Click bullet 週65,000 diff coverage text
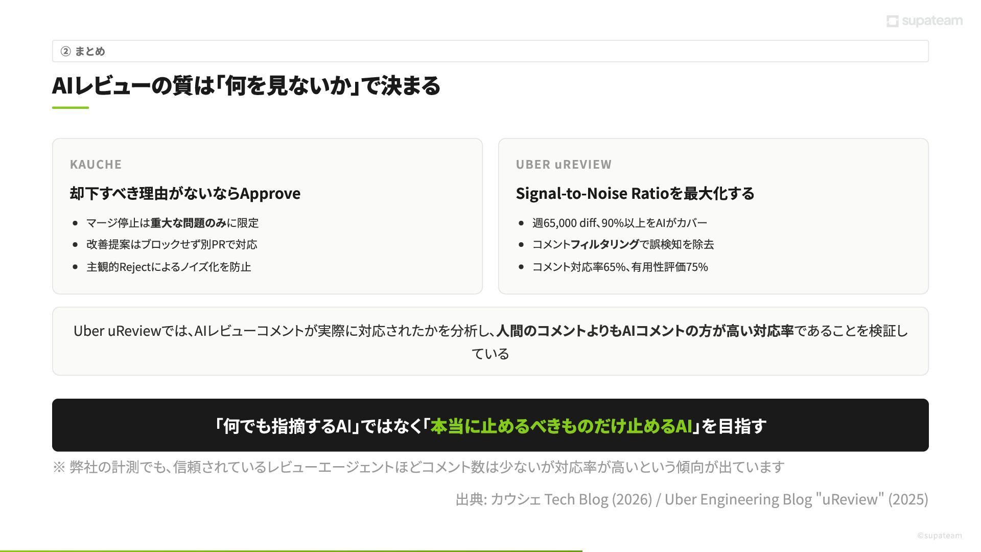This screenshot has width=981, height=552. [619, 223]
